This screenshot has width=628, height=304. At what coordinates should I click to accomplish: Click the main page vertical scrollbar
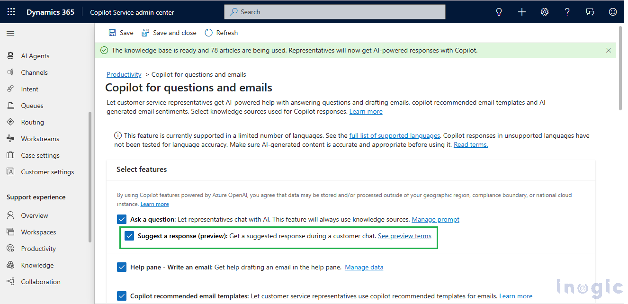[x=620, y=69]
